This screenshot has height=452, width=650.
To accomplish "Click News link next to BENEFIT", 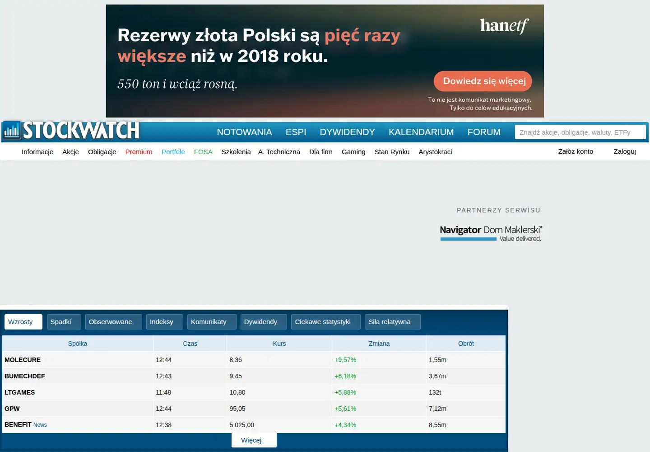I will (40, 425).
